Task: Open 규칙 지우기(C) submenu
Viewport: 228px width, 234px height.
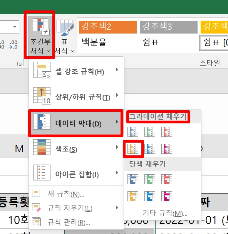Action: click(76, 208)
